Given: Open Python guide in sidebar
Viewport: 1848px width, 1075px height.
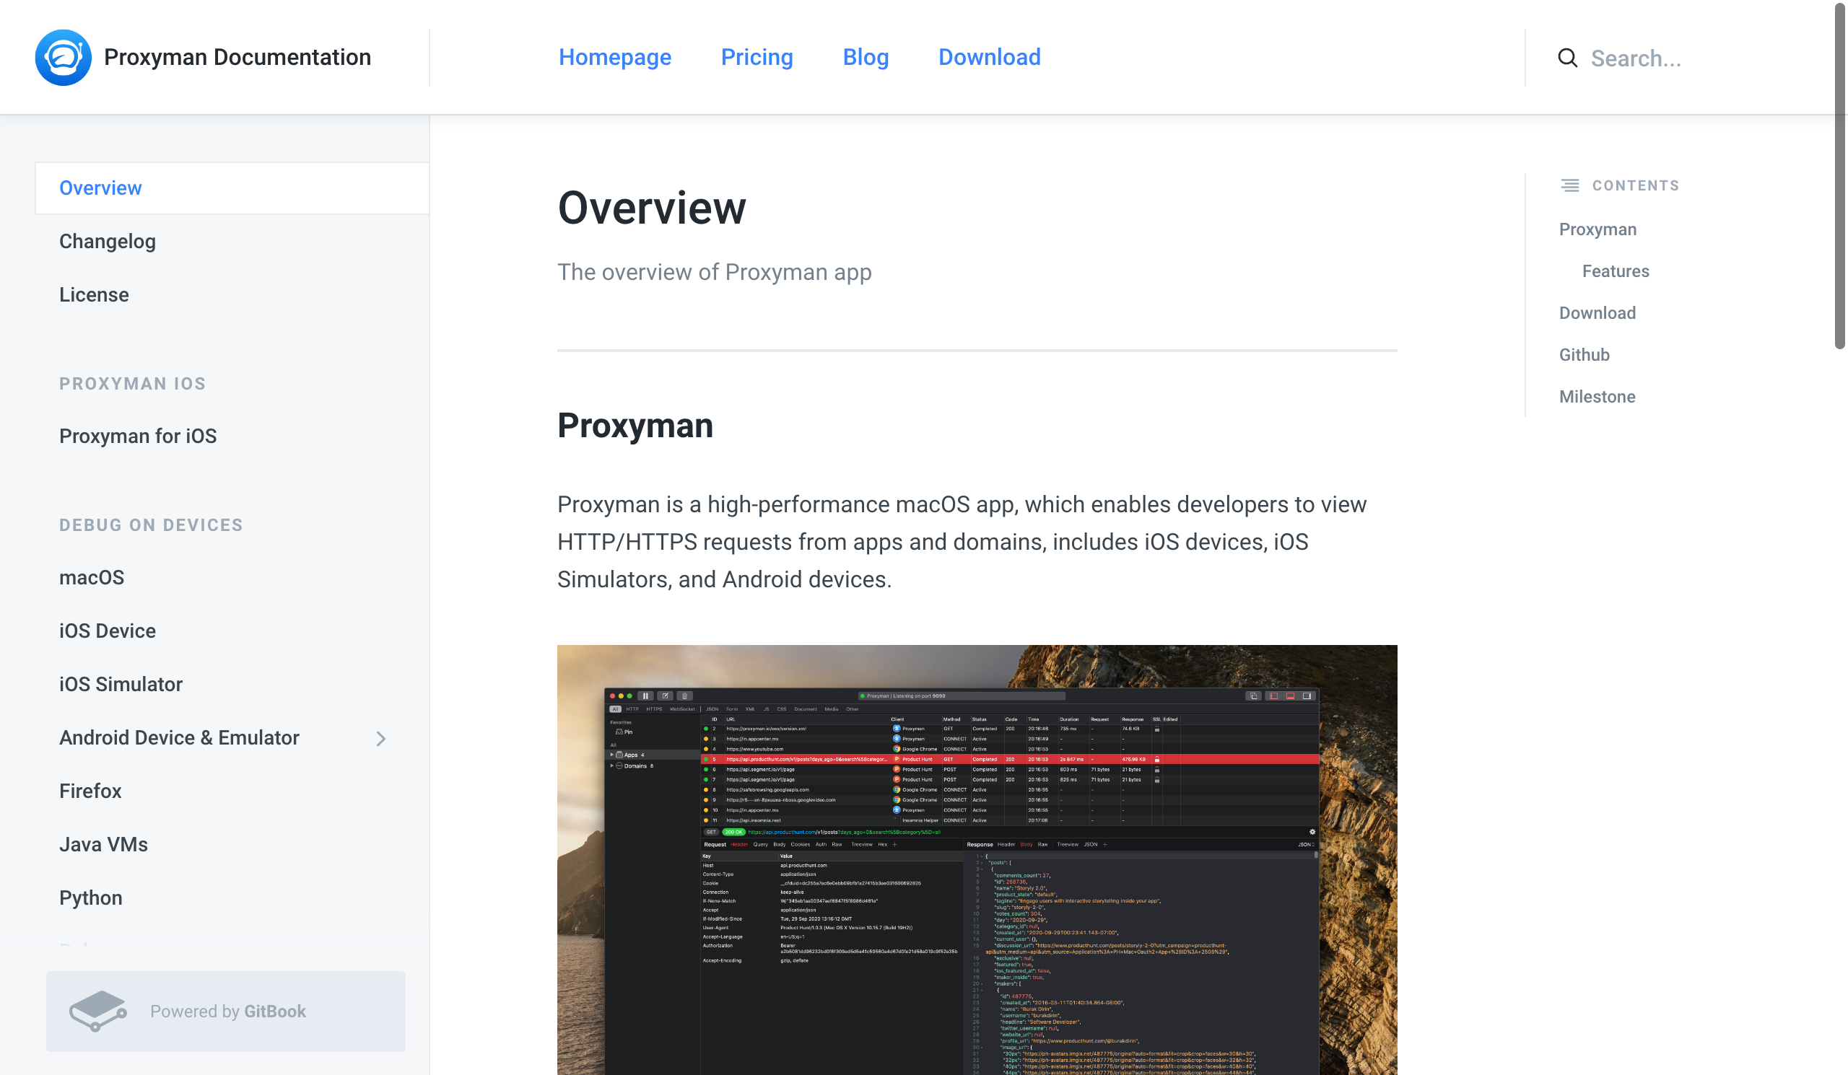Looking at the screenshot, I should [x=90, y=898].
